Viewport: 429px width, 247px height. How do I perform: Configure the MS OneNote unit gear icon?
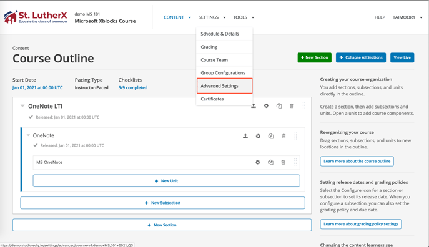[258, 162]
